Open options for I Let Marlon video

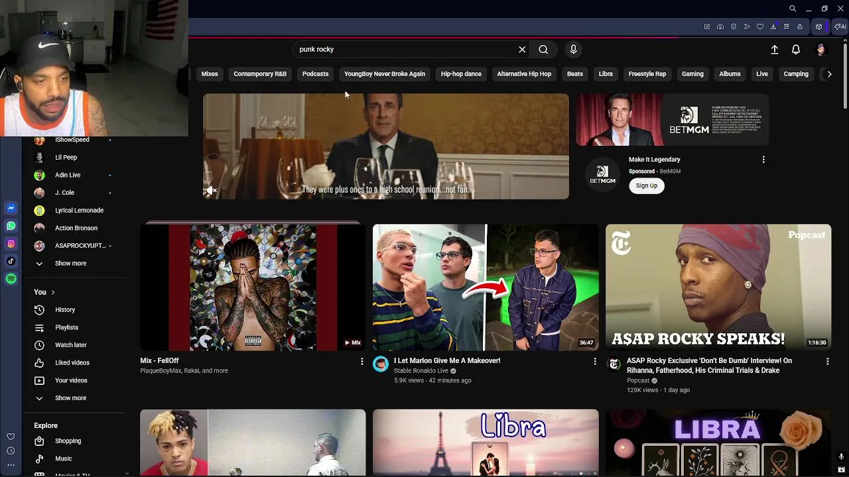pyautogui.click(x=594, y=361)
